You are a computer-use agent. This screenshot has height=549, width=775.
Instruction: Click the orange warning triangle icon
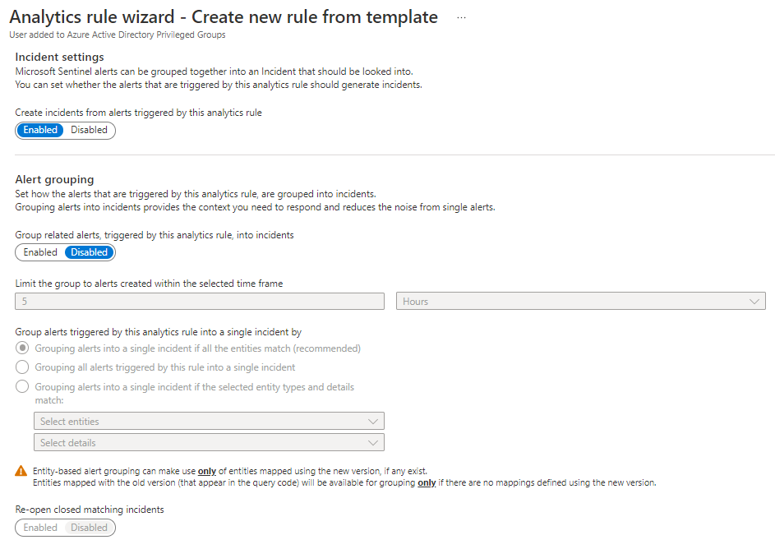point(21,471)
